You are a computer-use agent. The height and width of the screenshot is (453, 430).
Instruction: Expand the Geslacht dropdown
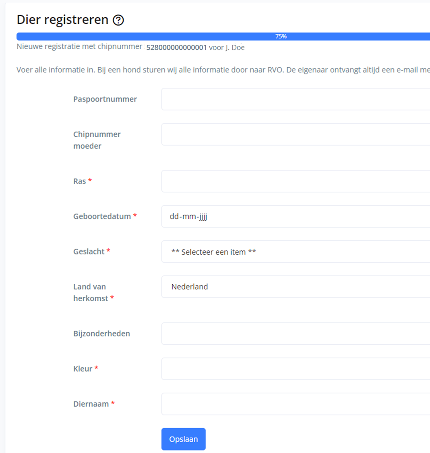pos(296,252)
